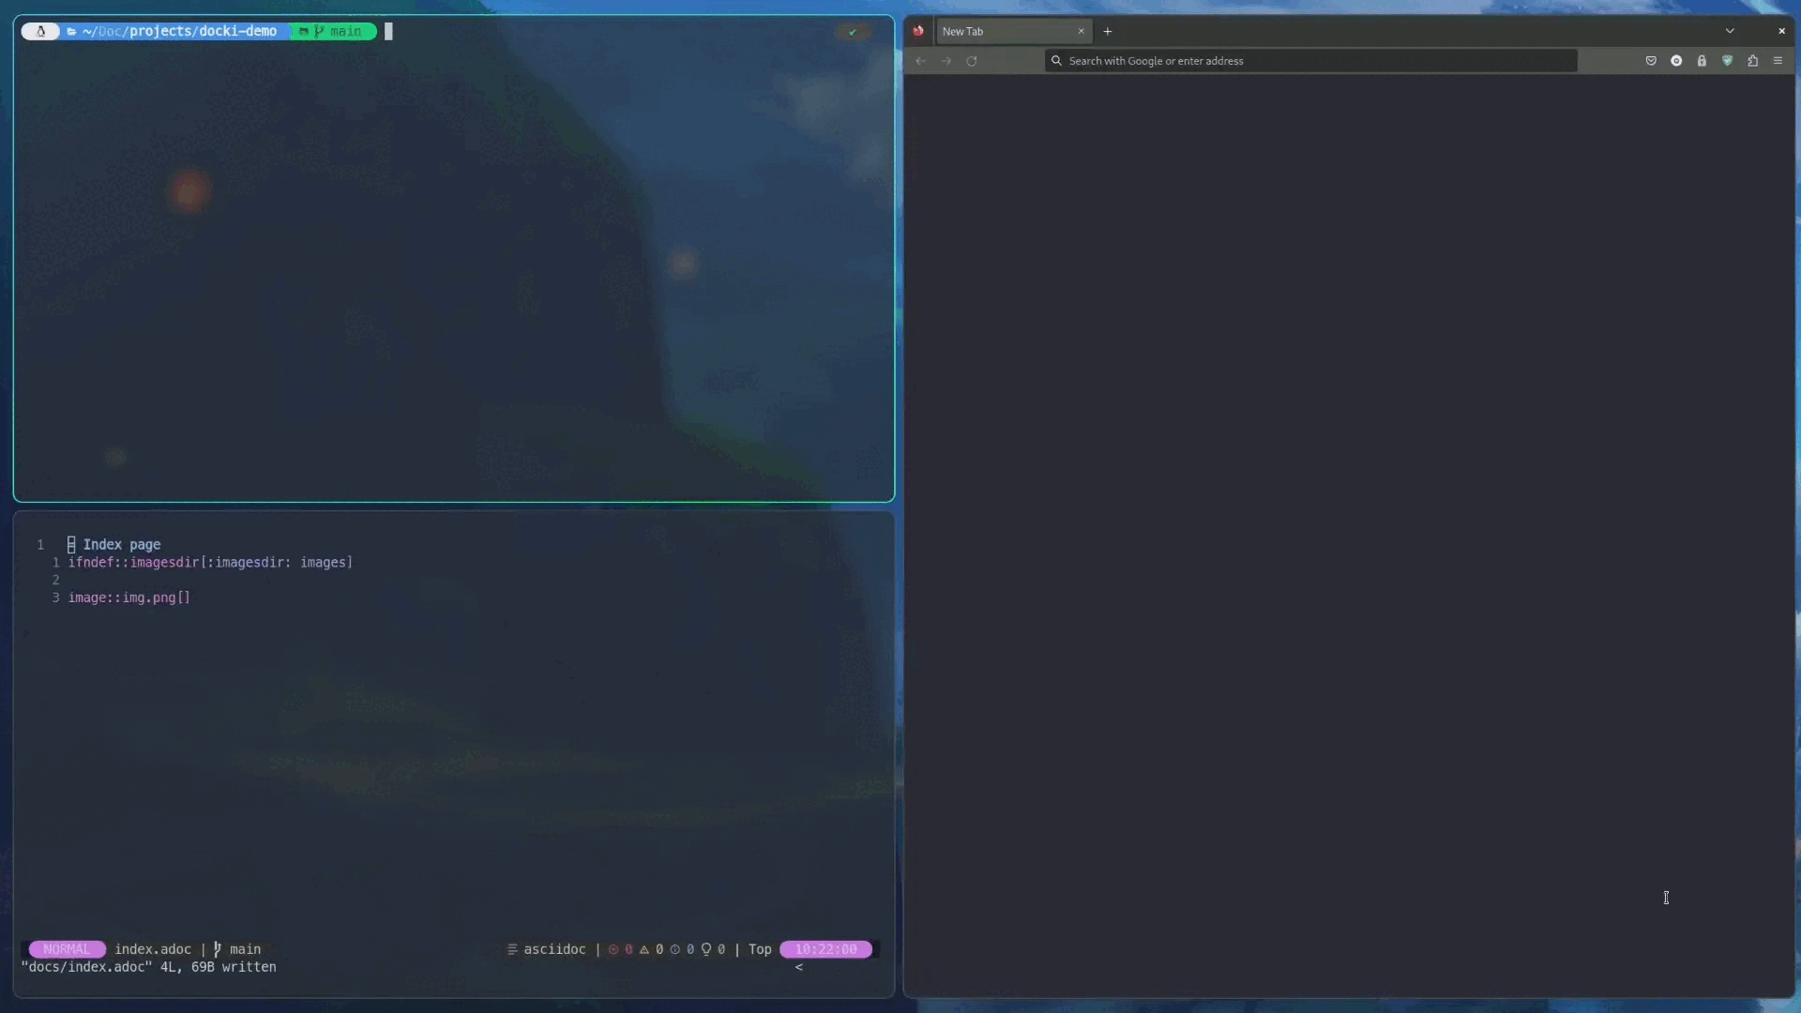Click the lightbulb hint icon in the statusline

coord(706,949)
